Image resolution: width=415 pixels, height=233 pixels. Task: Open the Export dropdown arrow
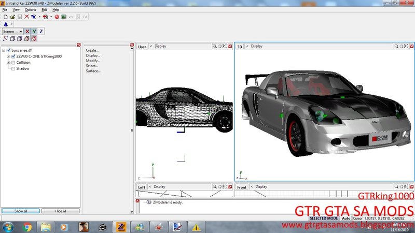pyautogui.click(x=51, y=17)
